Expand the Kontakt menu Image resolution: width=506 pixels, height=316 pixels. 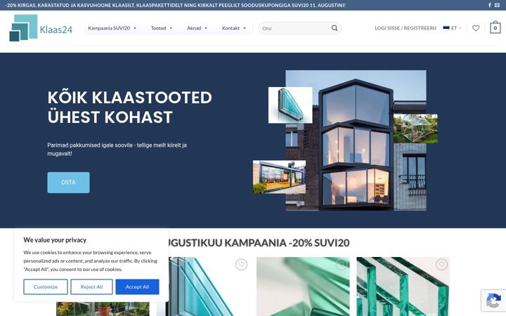click(x=233, y=28)
